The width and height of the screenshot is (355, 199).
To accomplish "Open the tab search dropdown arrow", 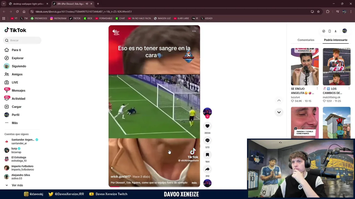I will coord(3,4).
